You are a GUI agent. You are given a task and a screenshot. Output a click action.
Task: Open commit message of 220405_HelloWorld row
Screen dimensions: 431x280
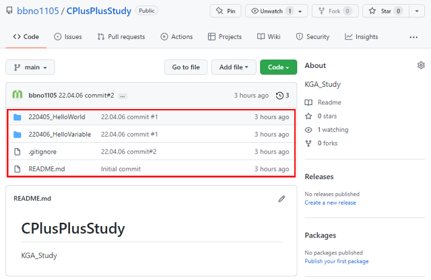pyautogui.click(x=129, y=117)
